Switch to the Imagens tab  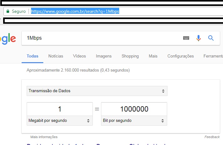[104, 56]
